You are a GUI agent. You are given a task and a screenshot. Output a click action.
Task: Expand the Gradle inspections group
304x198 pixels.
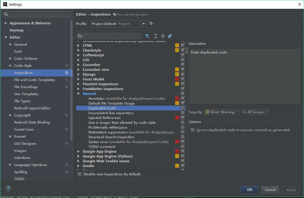point(78,166)
